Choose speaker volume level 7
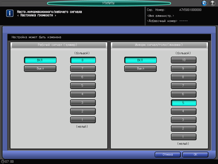 (183, 86)
